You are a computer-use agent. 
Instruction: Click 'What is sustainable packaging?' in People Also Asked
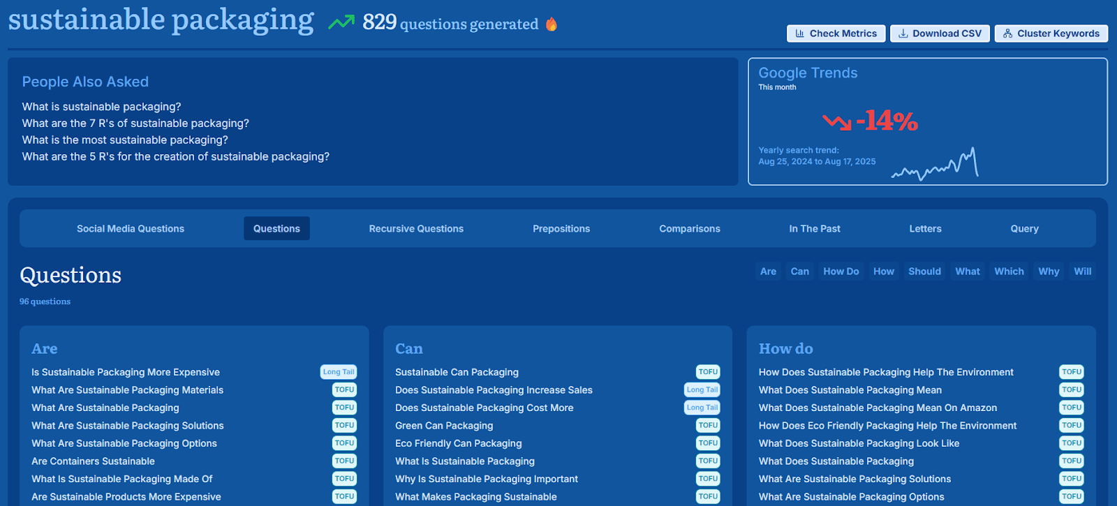pyautogui.click(x=101, y=107)
